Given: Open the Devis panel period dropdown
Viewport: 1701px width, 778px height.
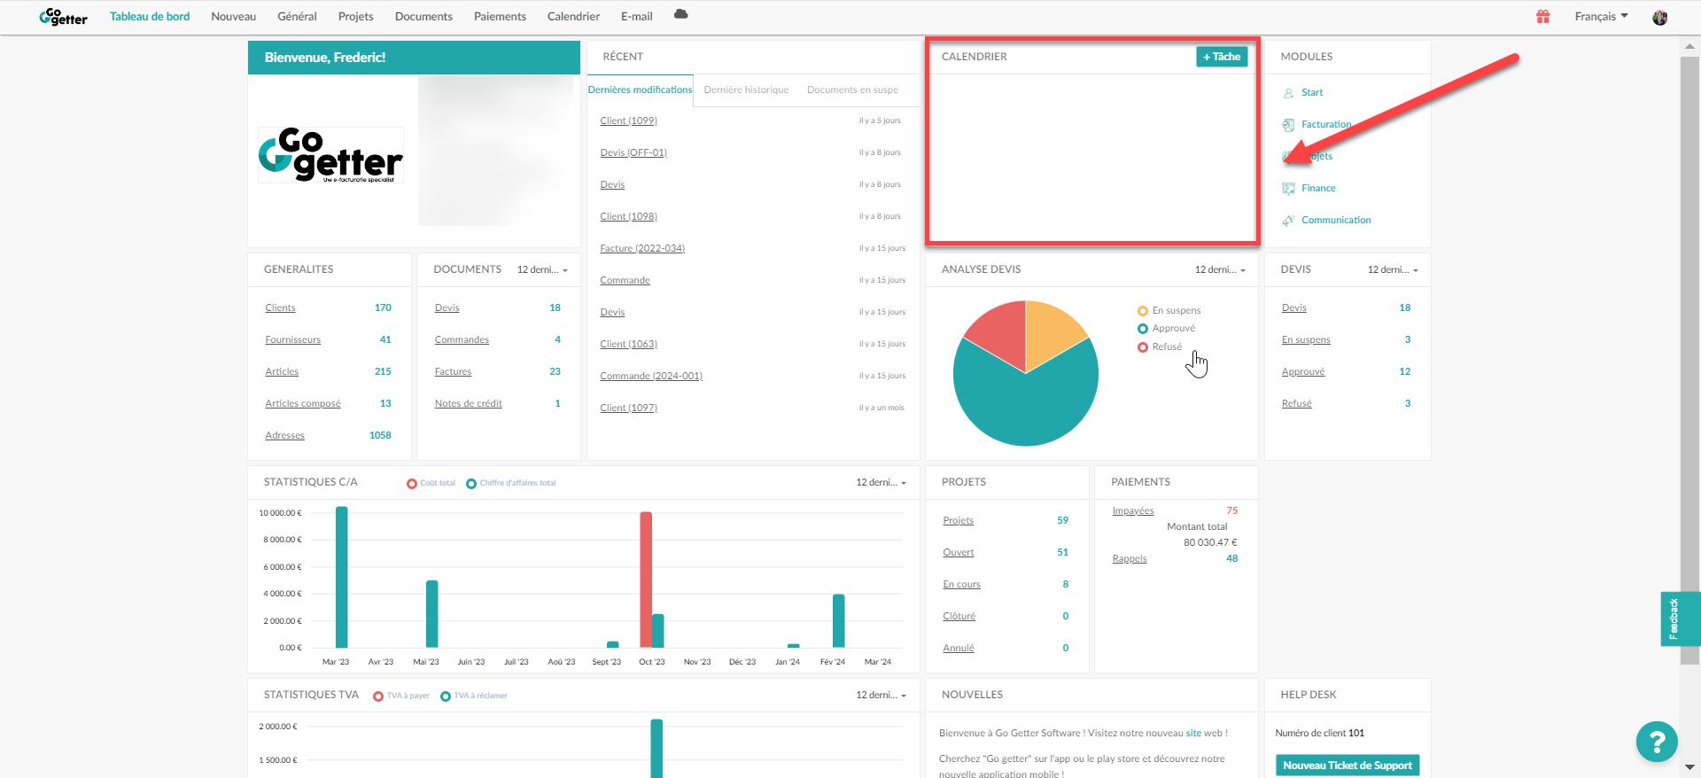Looking at the screenshot, I should (x=1393, y=270).
